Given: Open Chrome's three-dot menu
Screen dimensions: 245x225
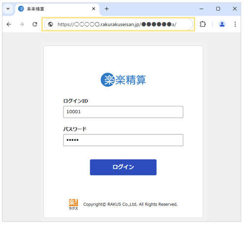Looking at the screenshot, I should pos(235,24).
